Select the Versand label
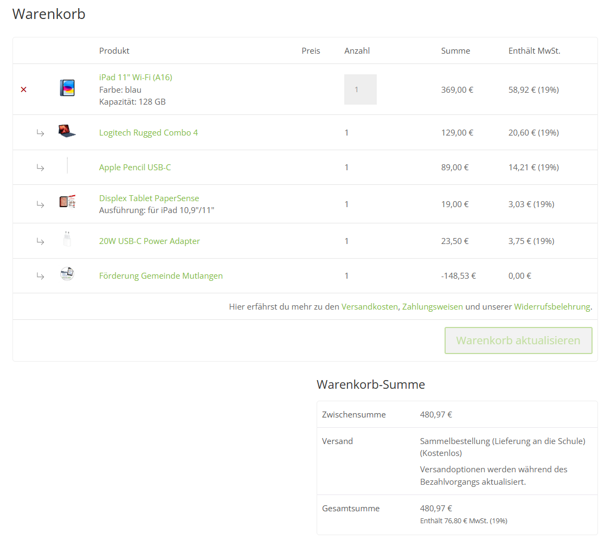Viewport: 611px width, 546px height. [x=337, y=441]
